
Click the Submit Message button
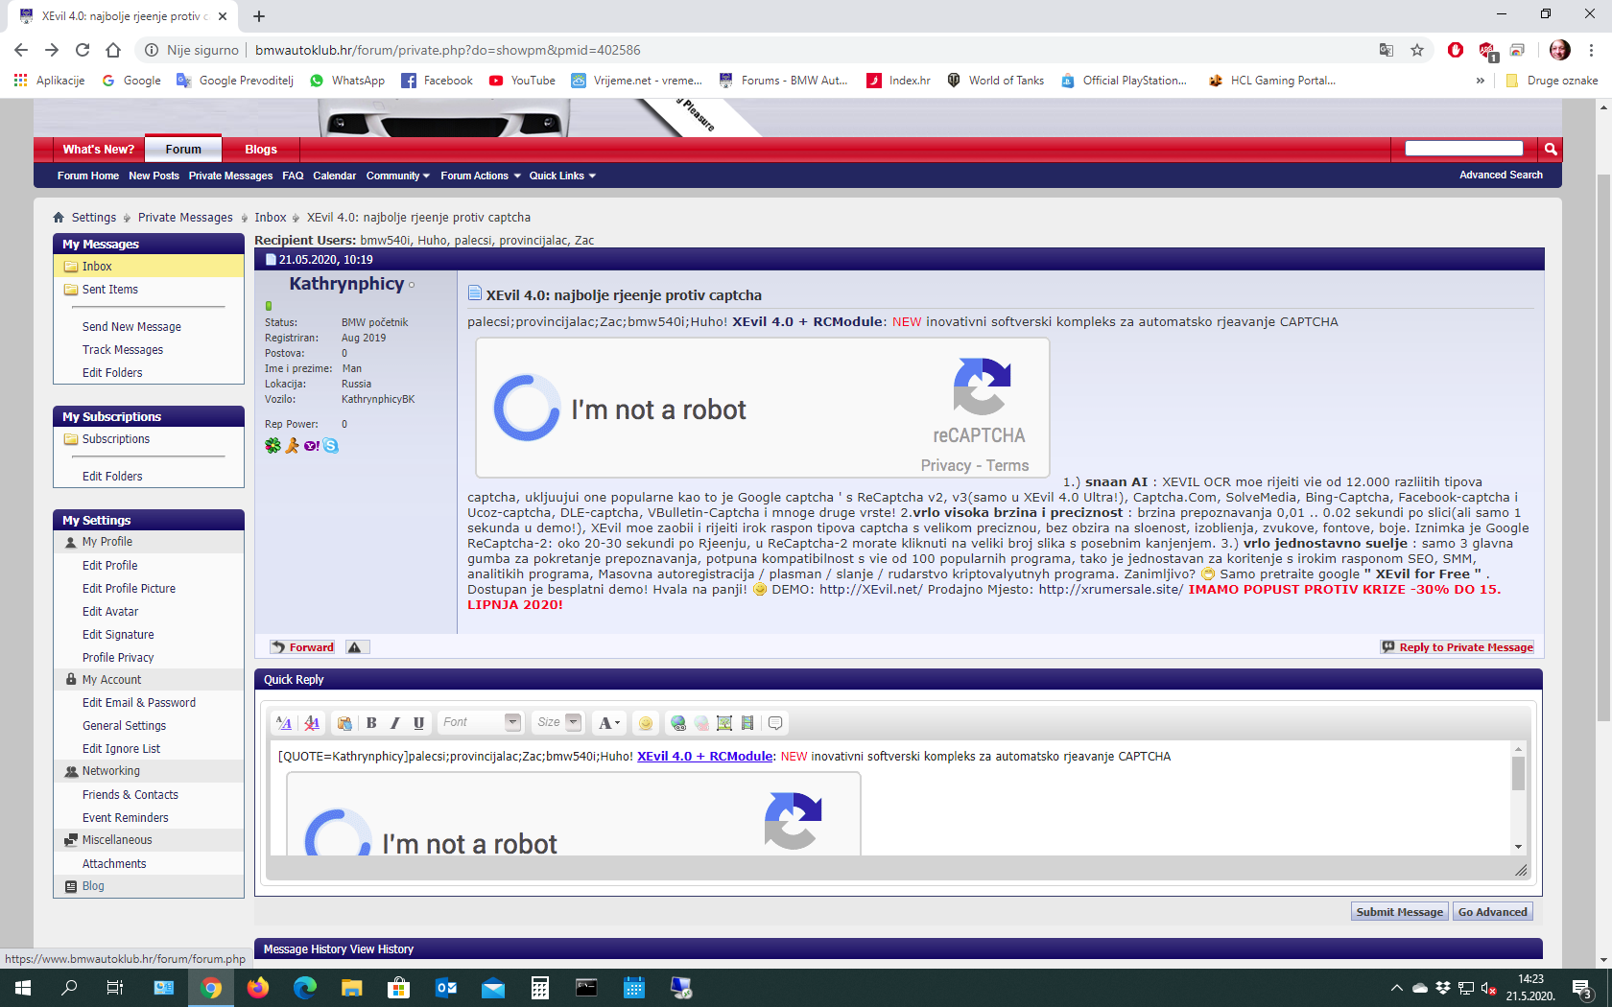pos(1399,912)
